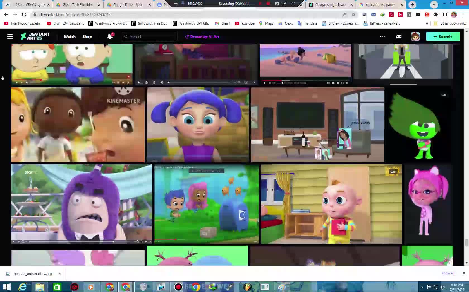
Task: Click Show all downloads
Action: click(x=448, y=273)
